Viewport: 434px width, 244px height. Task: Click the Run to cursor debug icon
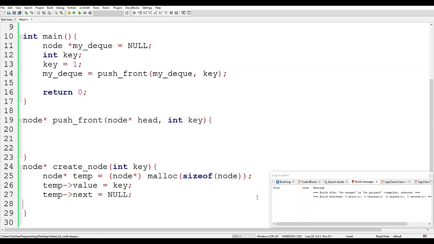(140, 13)
